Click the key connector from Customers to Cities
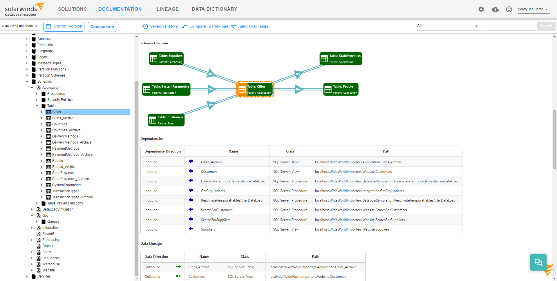The width and height of the screenshot is (557, 281). click(x=211, y=105)
